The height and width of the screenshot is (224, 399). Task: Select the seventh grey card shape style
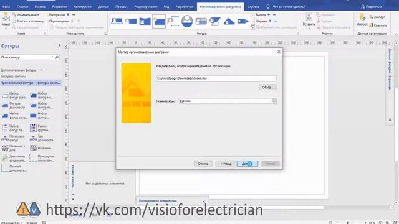(x=201, y=21)
